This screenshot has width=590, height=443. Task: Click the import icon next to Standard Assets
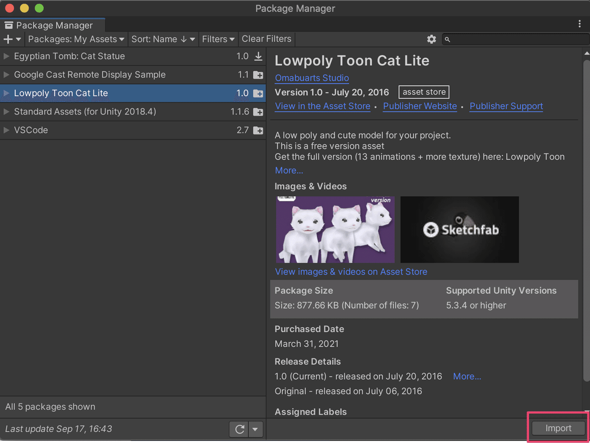pos(258,112)
